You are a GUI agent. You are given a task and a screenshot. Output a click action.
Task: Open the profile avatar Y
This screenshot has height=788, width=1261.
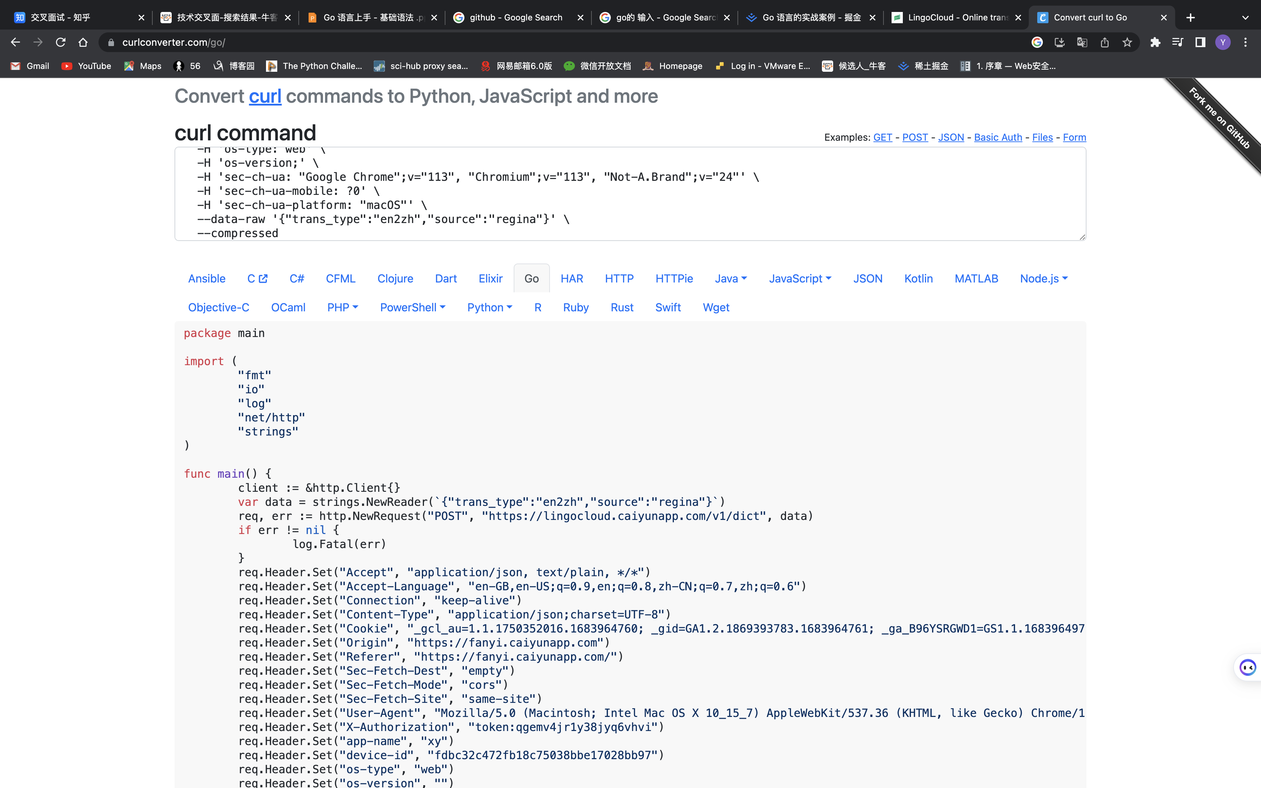tap(1223, 42)
